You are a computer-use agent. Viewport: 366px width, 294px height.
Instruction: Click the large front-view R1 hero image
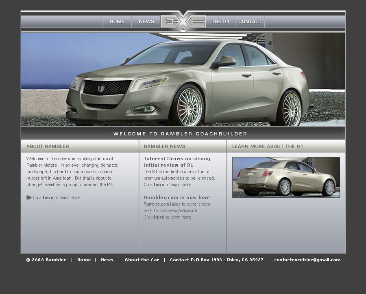tap(183, 79)
